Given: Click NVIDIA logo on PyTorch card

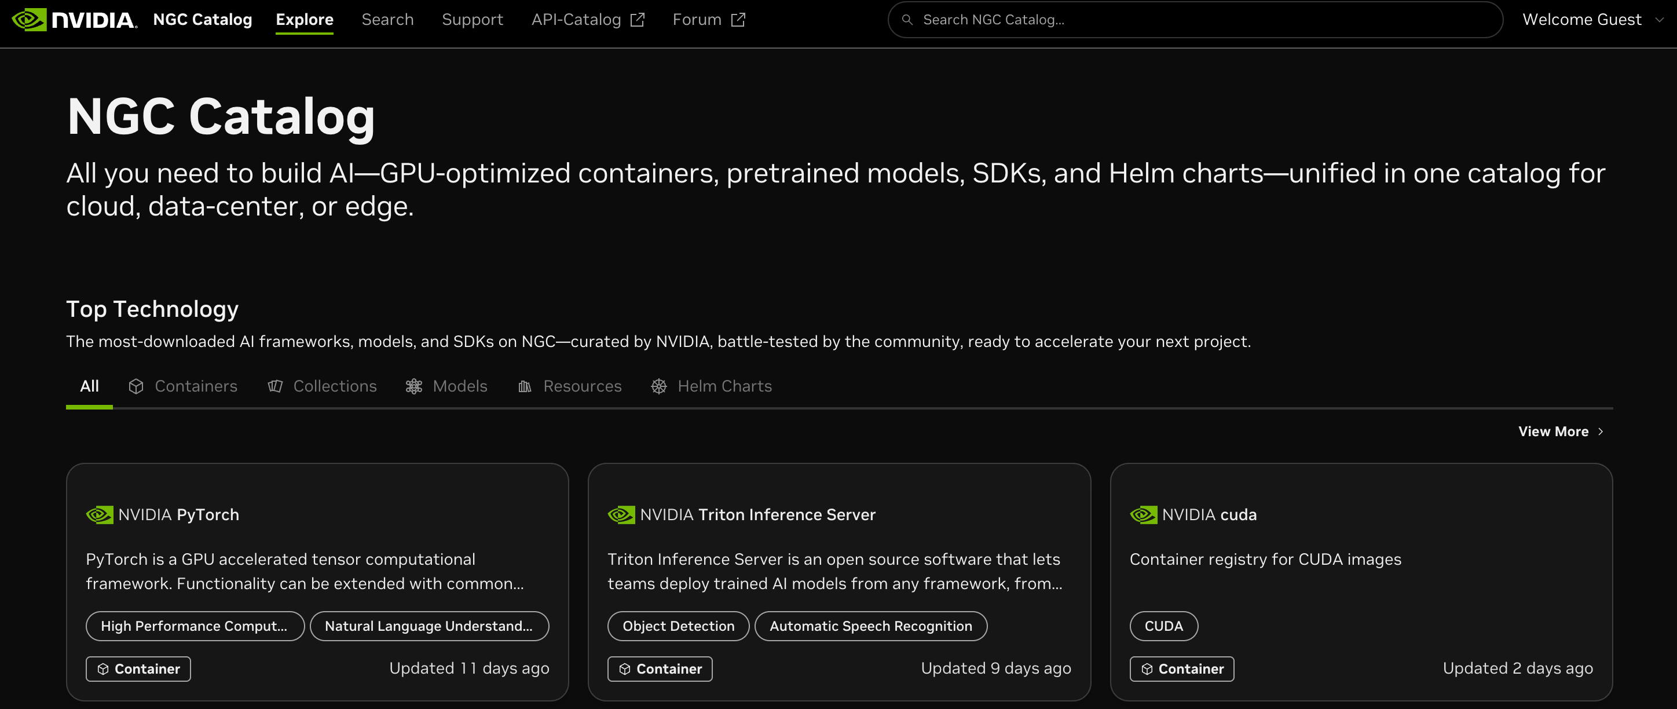Looking at the screenshot, I should click(x=99, y=515).
